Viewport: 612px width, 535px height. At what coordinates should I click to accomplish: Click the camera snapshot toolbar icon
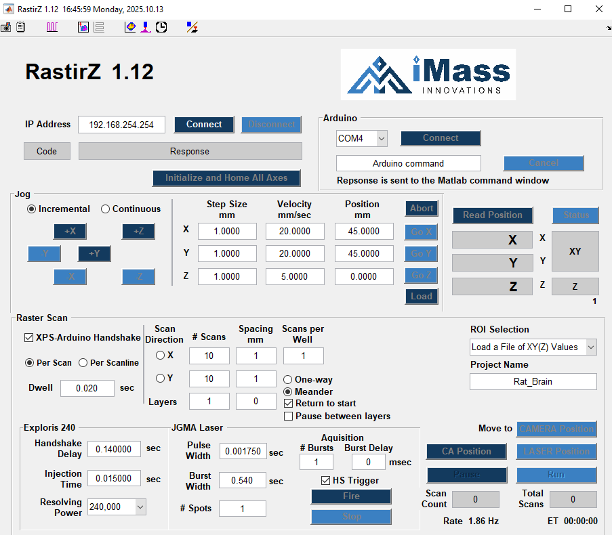click(x=6, y=27)
